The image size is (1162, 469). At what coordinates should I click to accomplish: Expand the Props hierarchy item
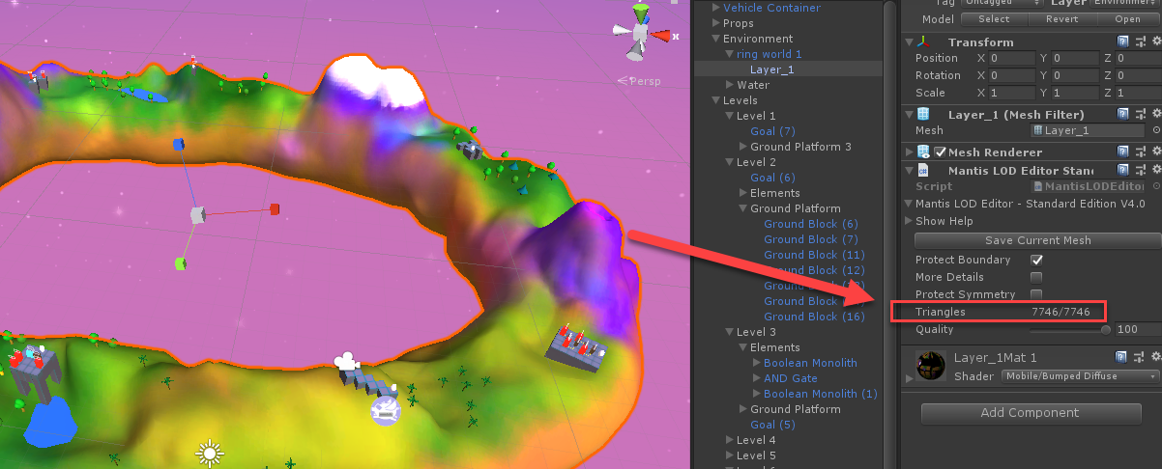(716, 23)
